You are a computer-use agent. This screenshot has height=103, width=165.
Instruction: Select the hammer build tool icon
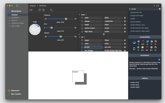(51, 10)
